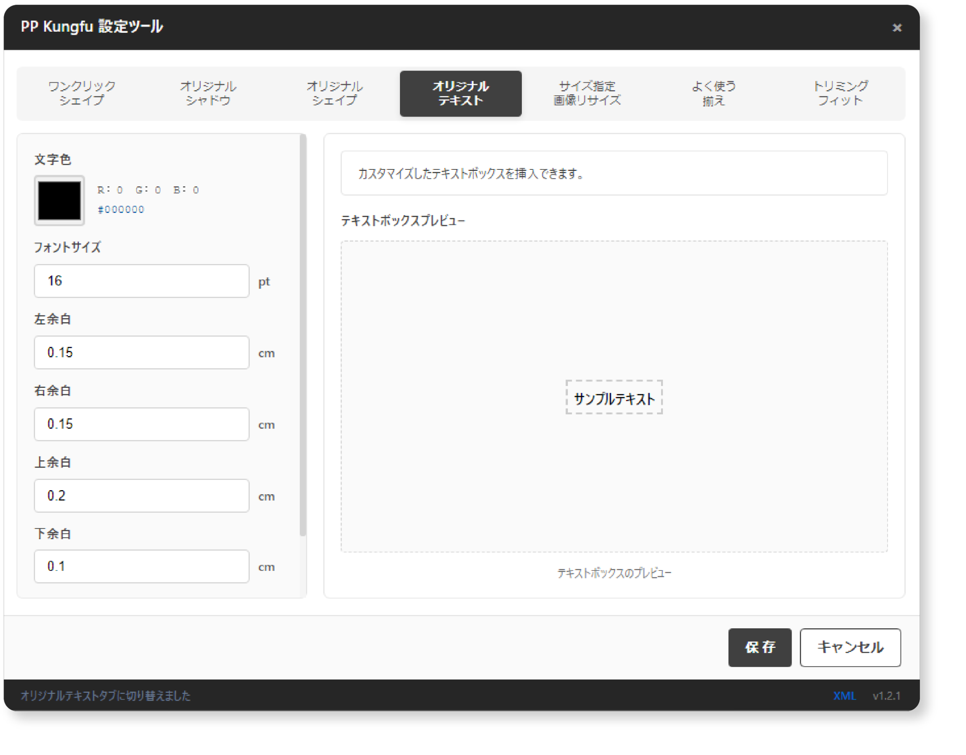Image resolution: width=966 pixels, height=755 pixels.
Task: Switch to トリミングフィット tab
Action: tap(840, 93)
